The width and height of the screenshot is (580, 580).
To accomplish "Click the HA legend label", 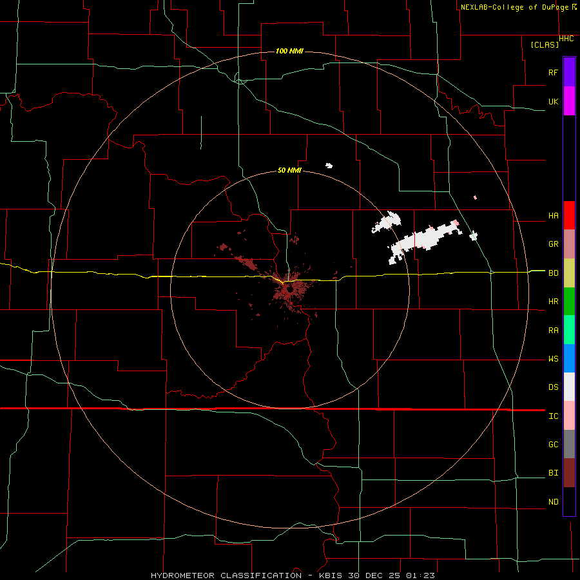I will [553, 216].
